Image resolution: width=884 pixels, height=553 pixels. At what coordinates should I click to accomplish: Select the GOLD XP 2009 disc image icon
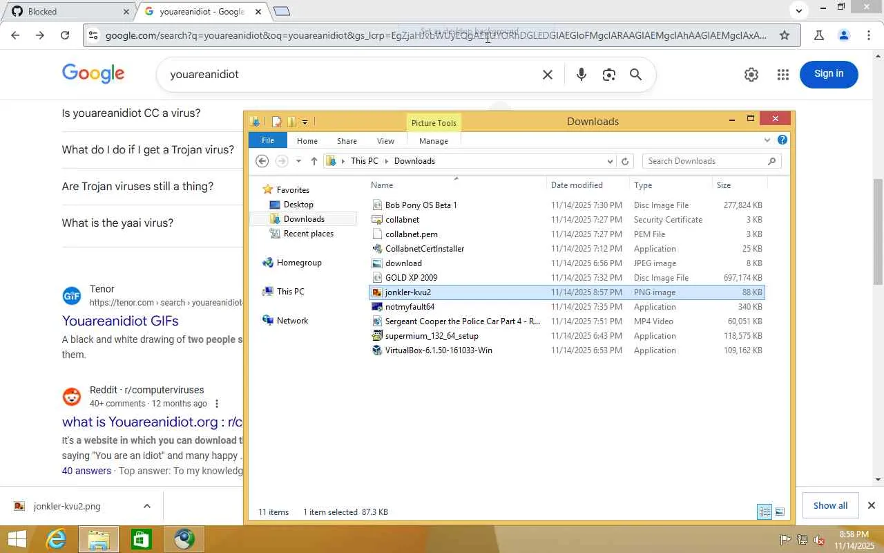coord(377,278)
